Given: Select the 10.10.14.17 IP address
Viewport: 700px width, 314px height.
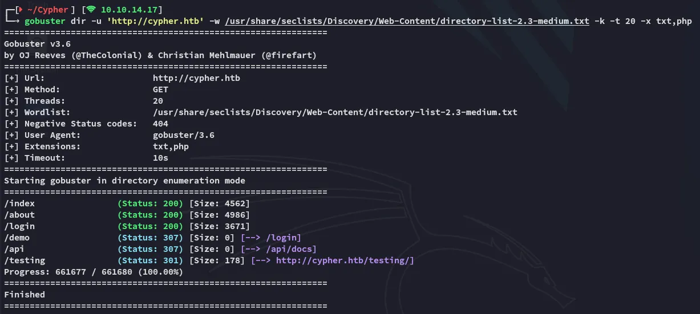Looking at the screenshot, I should (x=131, y=10).
